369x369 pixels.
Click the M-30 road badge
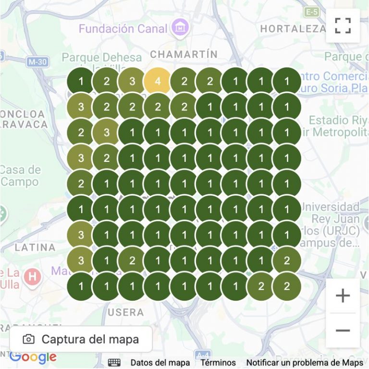click(37, 62)
